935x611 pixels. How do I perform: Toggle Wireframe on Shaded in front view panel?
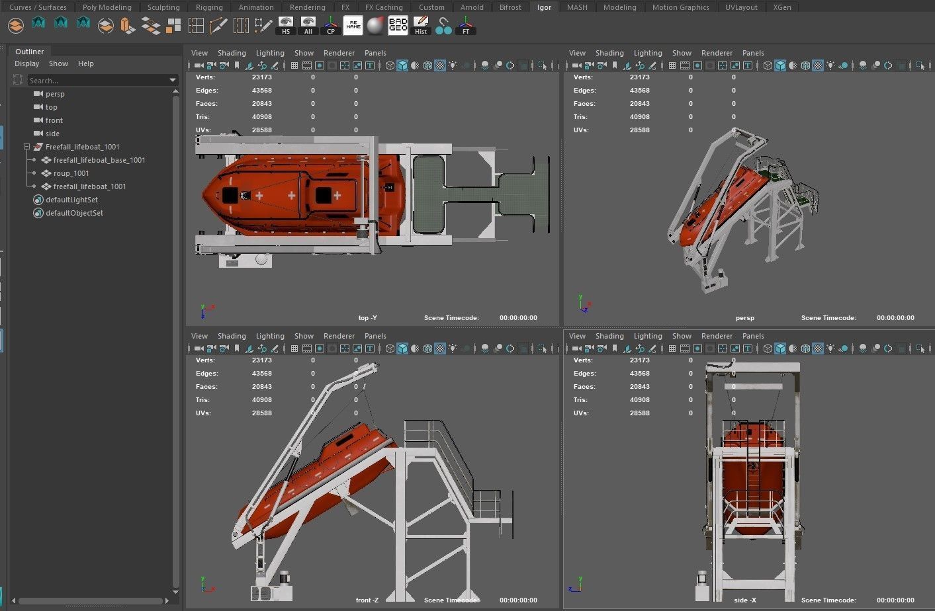[x=427, y=348]
